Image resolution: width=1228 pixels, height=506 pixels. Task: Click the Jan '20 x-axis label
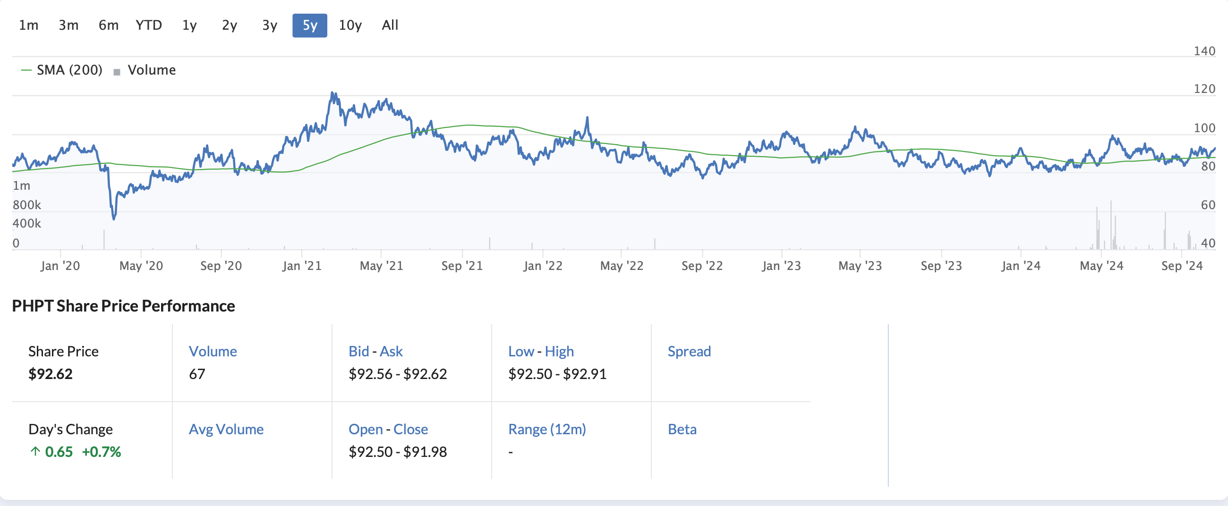60,266
